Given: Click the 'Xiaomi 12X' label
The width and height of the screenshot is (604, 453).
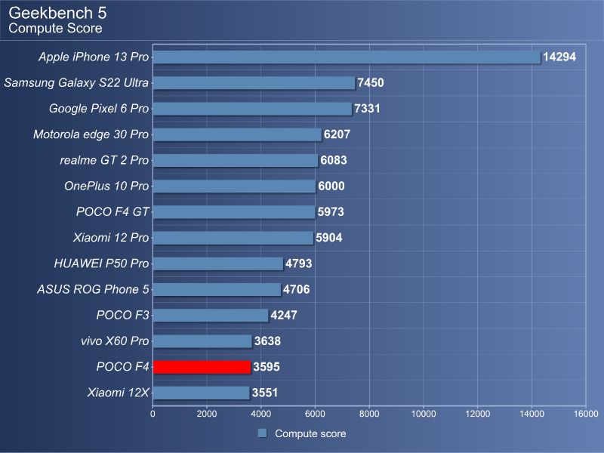Looking at the screenshot, I should (118, 393).
